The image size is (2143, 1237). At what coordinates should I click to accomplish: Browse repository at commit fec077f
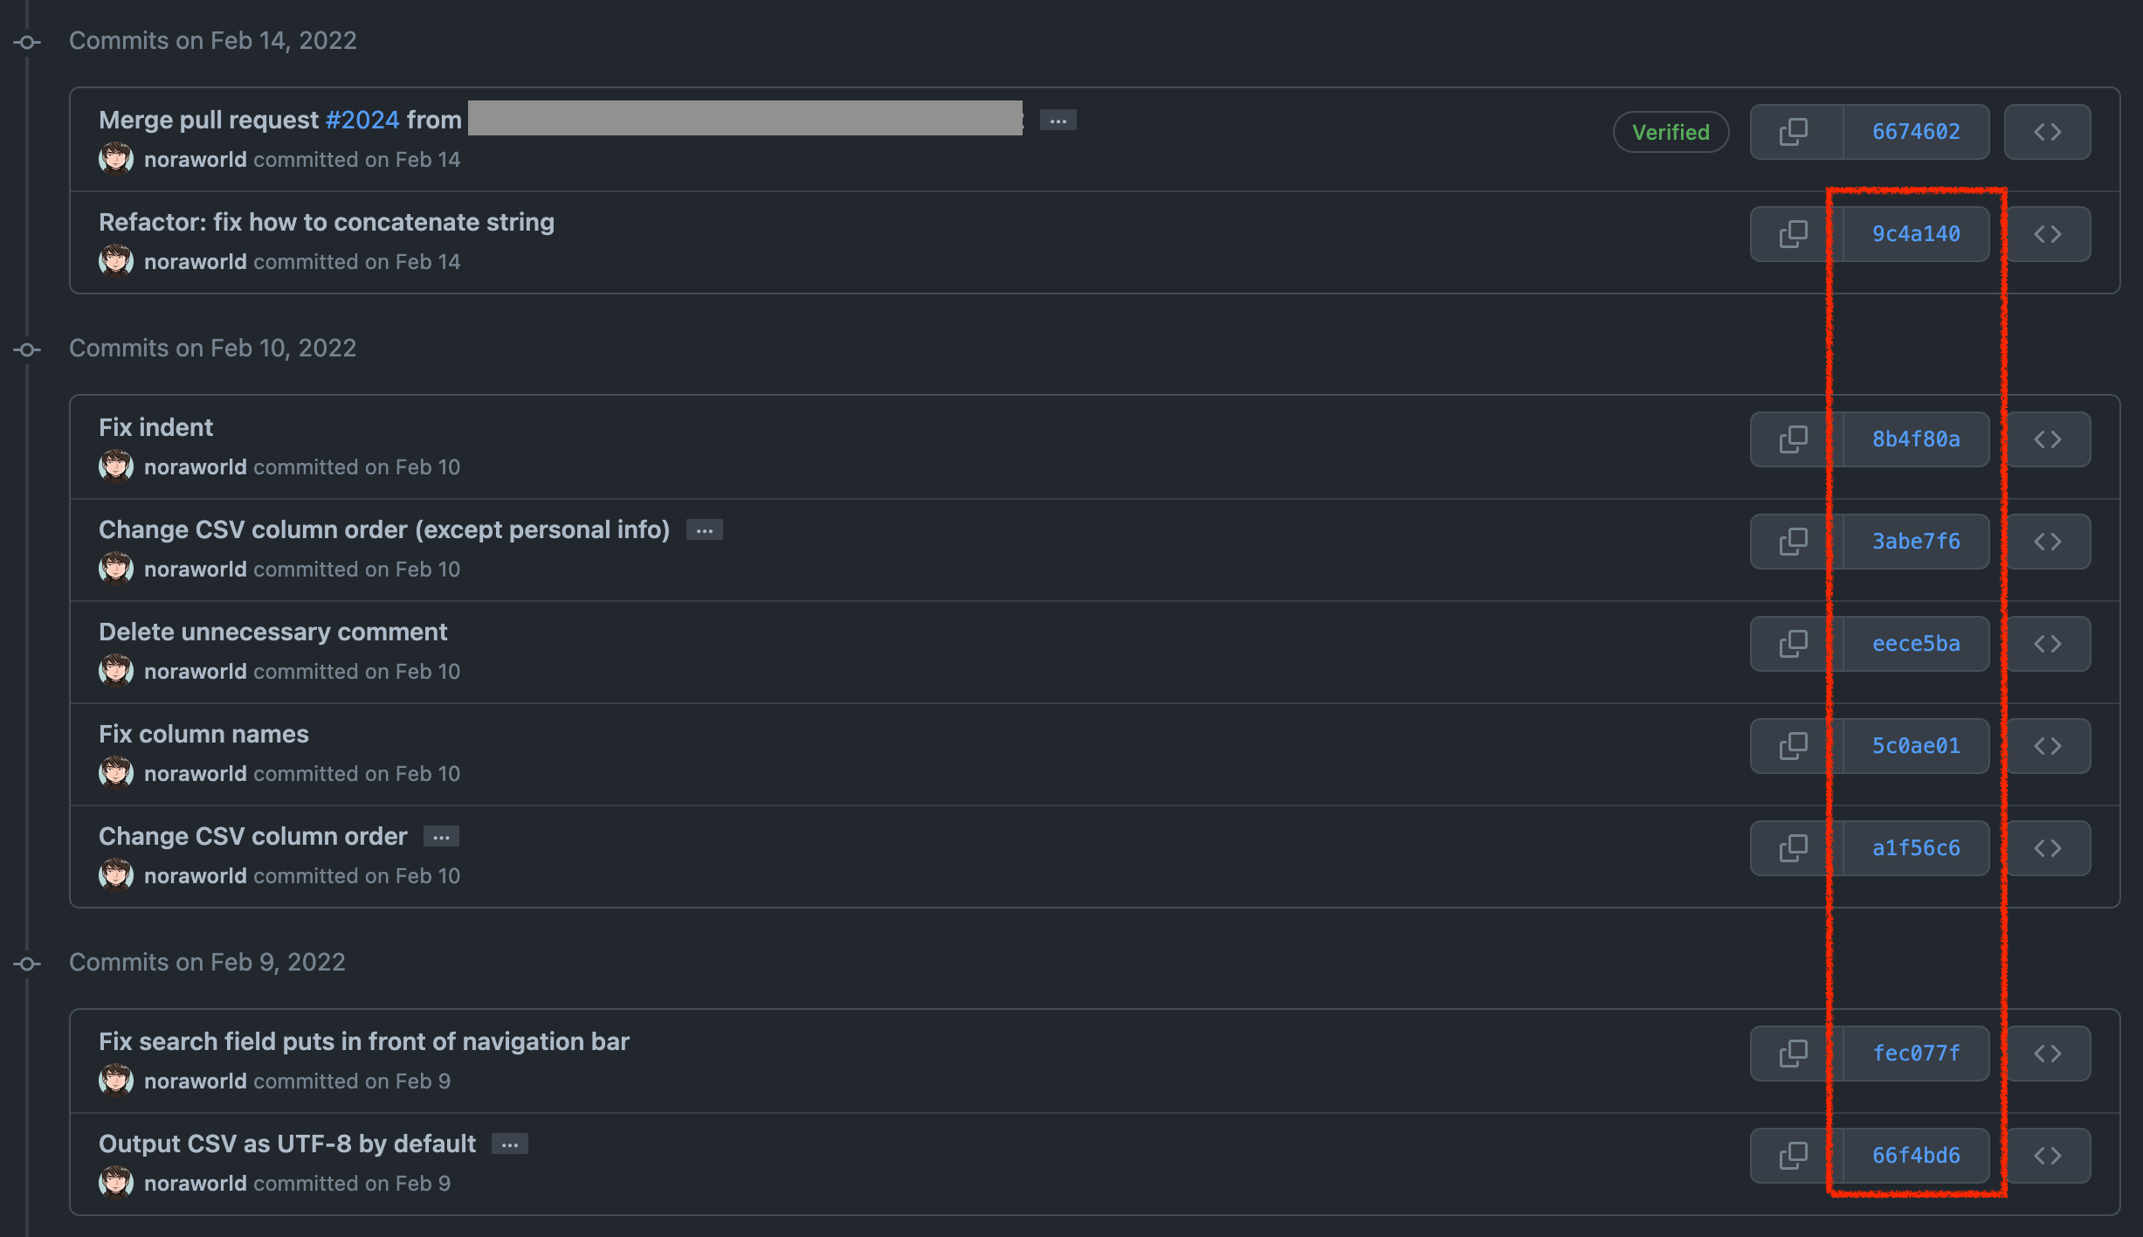click(x=2047, y=1054)
